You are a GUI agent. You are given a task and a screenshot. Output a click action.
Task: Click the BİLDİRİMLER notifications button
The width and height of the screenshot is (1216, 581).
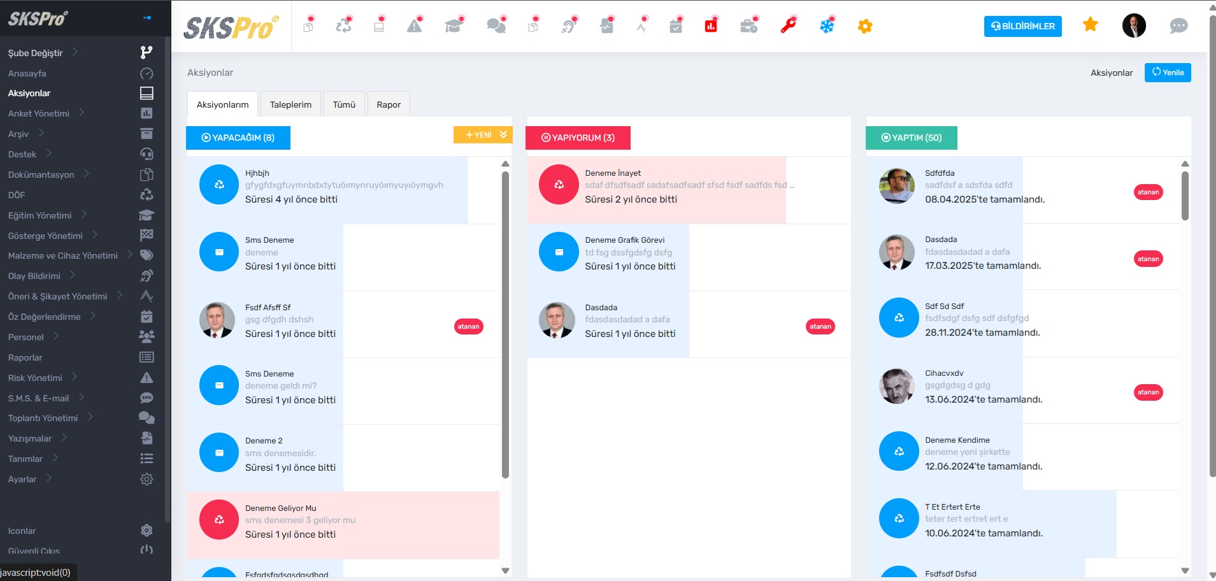(x=1023, y=26)
